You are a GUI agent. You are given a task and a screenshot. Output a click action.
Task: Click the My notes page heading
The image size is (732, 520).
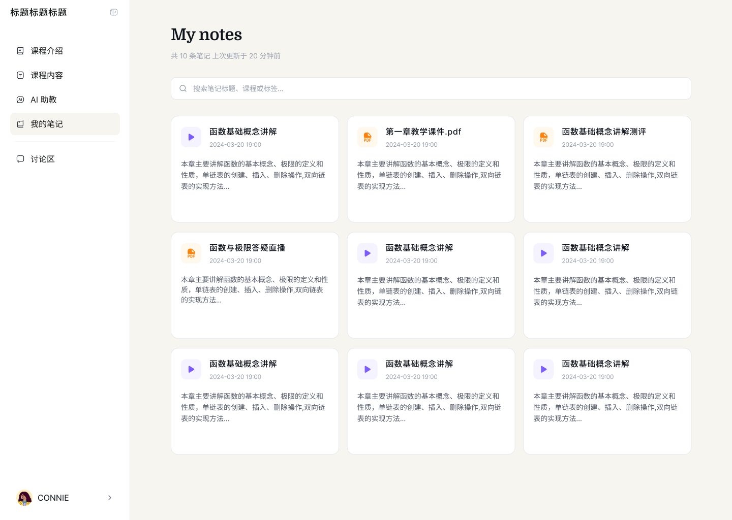(206, 35)
